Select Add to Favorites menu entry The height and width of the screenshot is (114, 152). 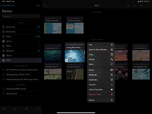coord(101,89)
